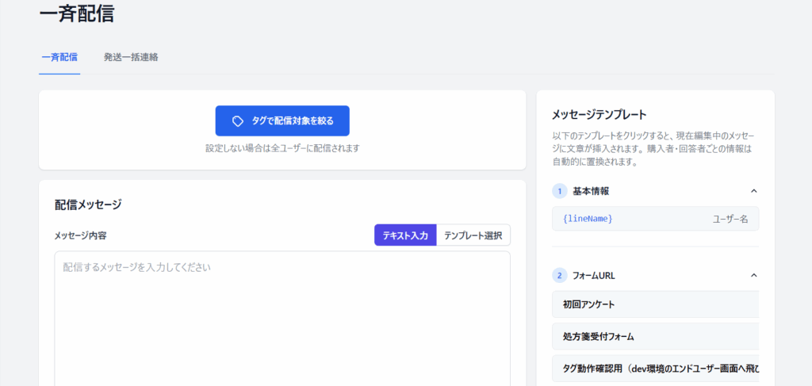Click the tag icon in the blue button

click(237, 121)
